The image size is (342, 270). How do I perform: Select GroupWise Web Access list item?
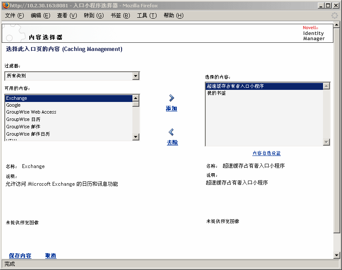[69, 112]
